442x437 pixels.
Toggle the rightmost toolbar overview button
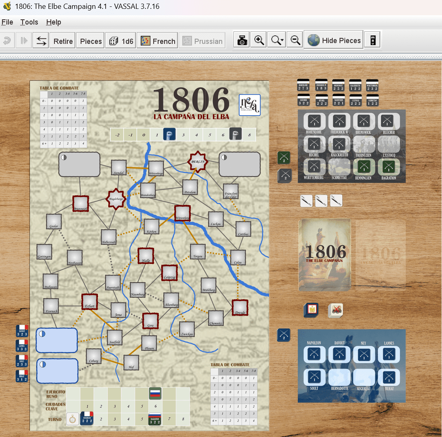click(x=373, y=41)
